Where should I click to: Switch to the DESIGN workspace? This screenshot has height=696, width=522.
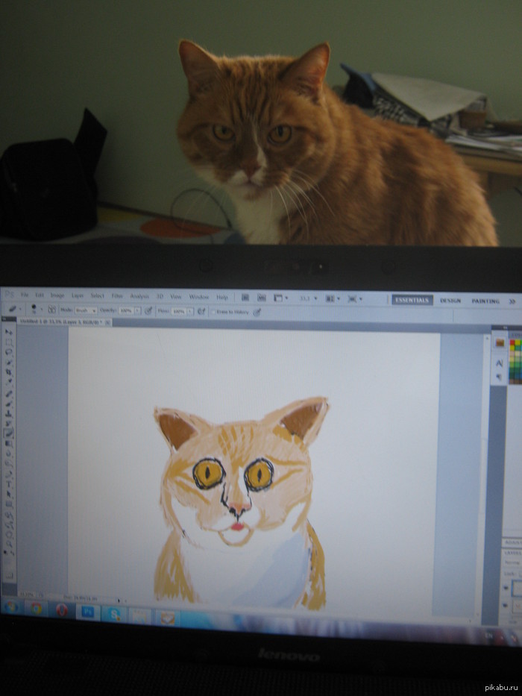tap(450, 301)
